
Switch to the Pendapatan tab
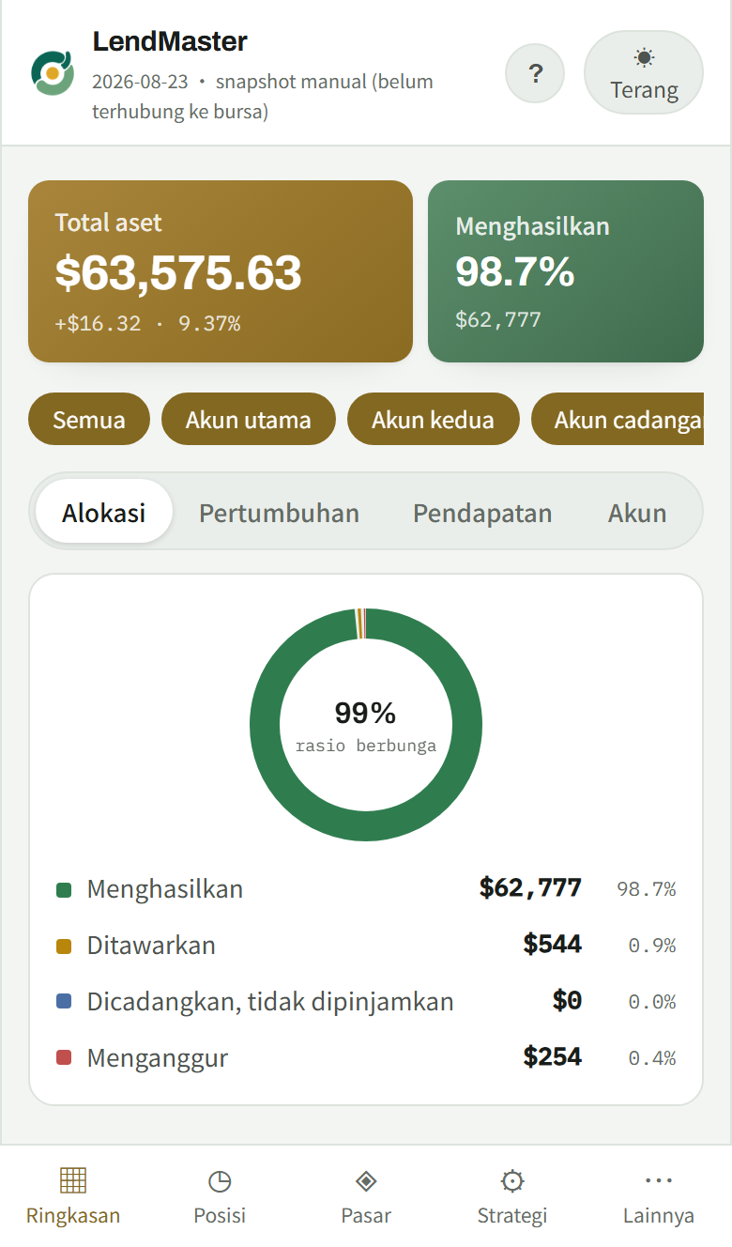coord(482,512)
